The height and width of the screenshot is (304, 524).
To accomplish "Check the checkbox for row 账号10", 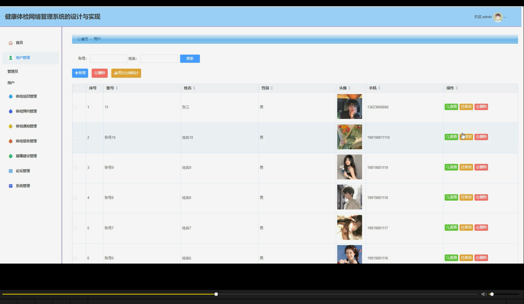I will pos(75,137).
